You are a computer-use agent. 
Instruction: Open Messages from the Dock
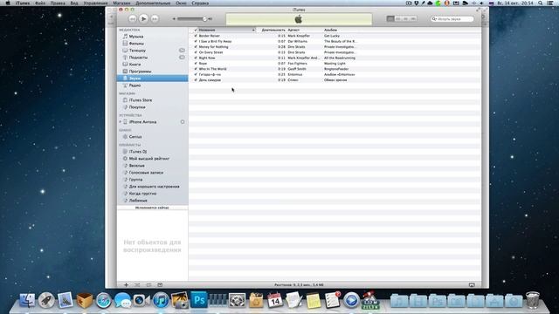pyautogui.click(x=122, y=300)
